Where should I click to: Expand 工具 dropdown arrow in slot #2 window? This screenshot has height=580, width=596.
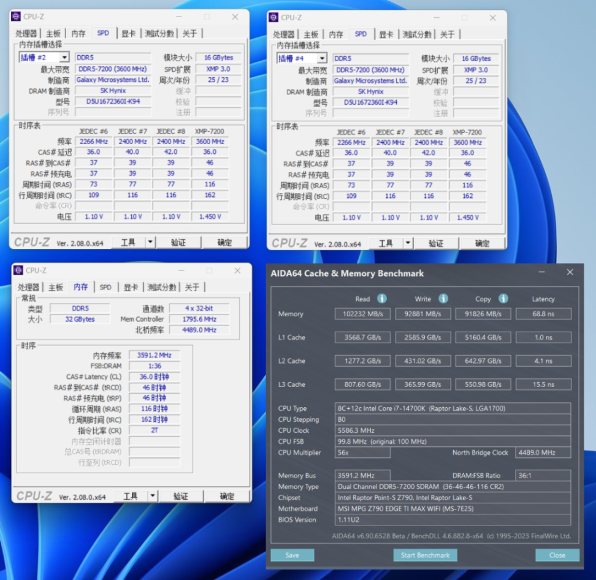pyautogui.click(x=150, y=242)
